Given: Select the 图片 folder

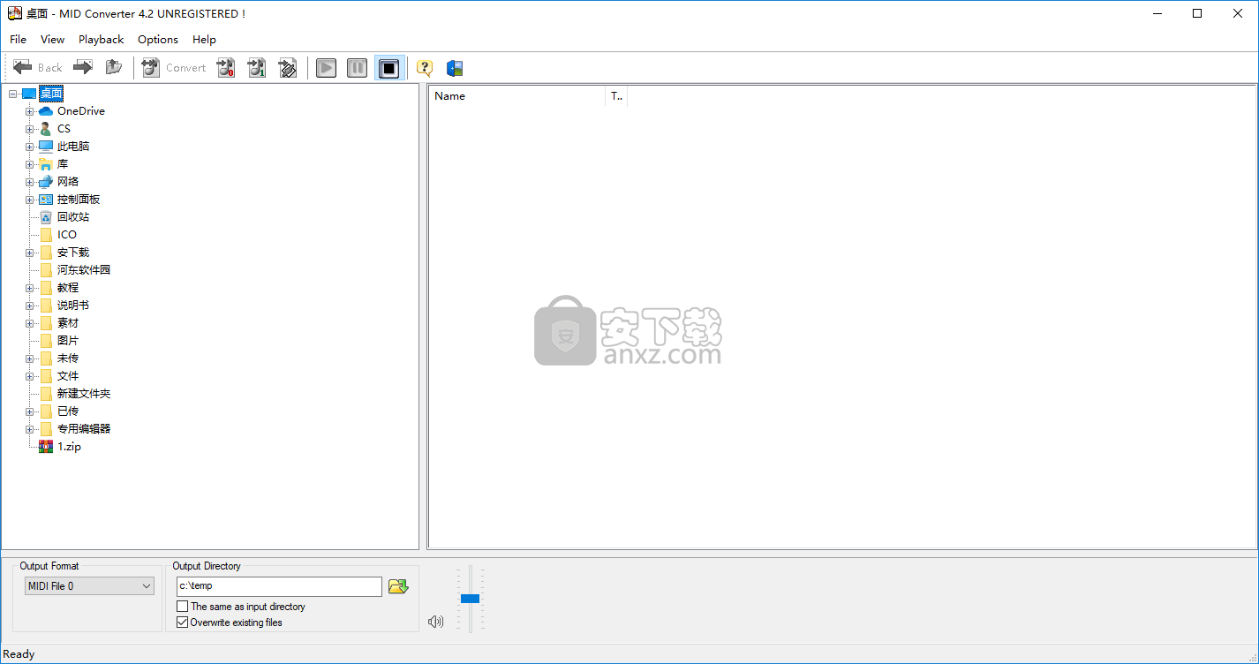Looking at the screenshot, I should point(68,341).
